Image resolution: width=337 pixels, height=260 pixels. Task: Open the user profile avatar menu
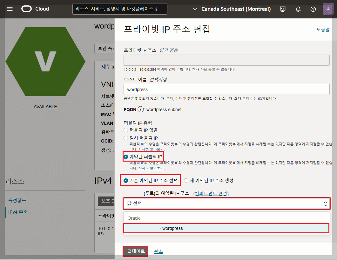point(328,9)
